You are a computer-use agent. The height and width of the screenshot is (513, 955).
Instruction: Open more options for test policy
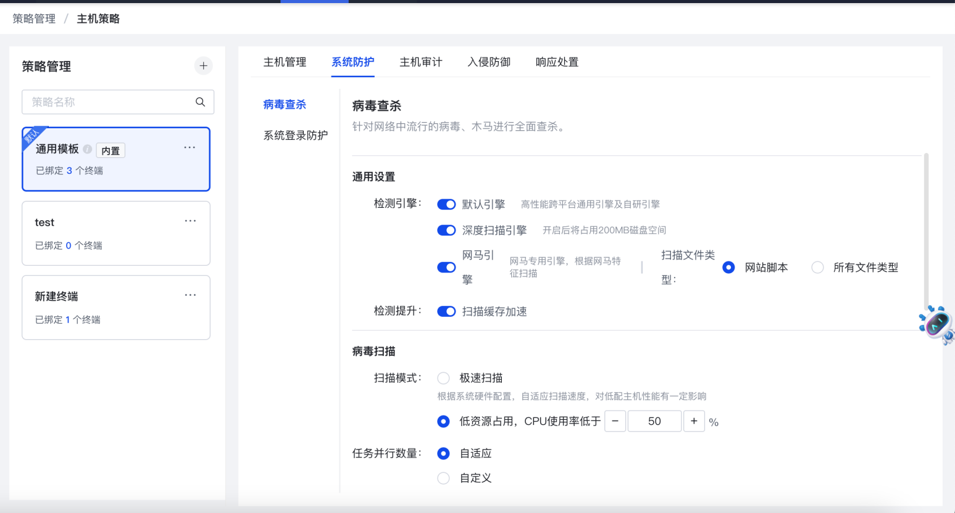(190, 221)
